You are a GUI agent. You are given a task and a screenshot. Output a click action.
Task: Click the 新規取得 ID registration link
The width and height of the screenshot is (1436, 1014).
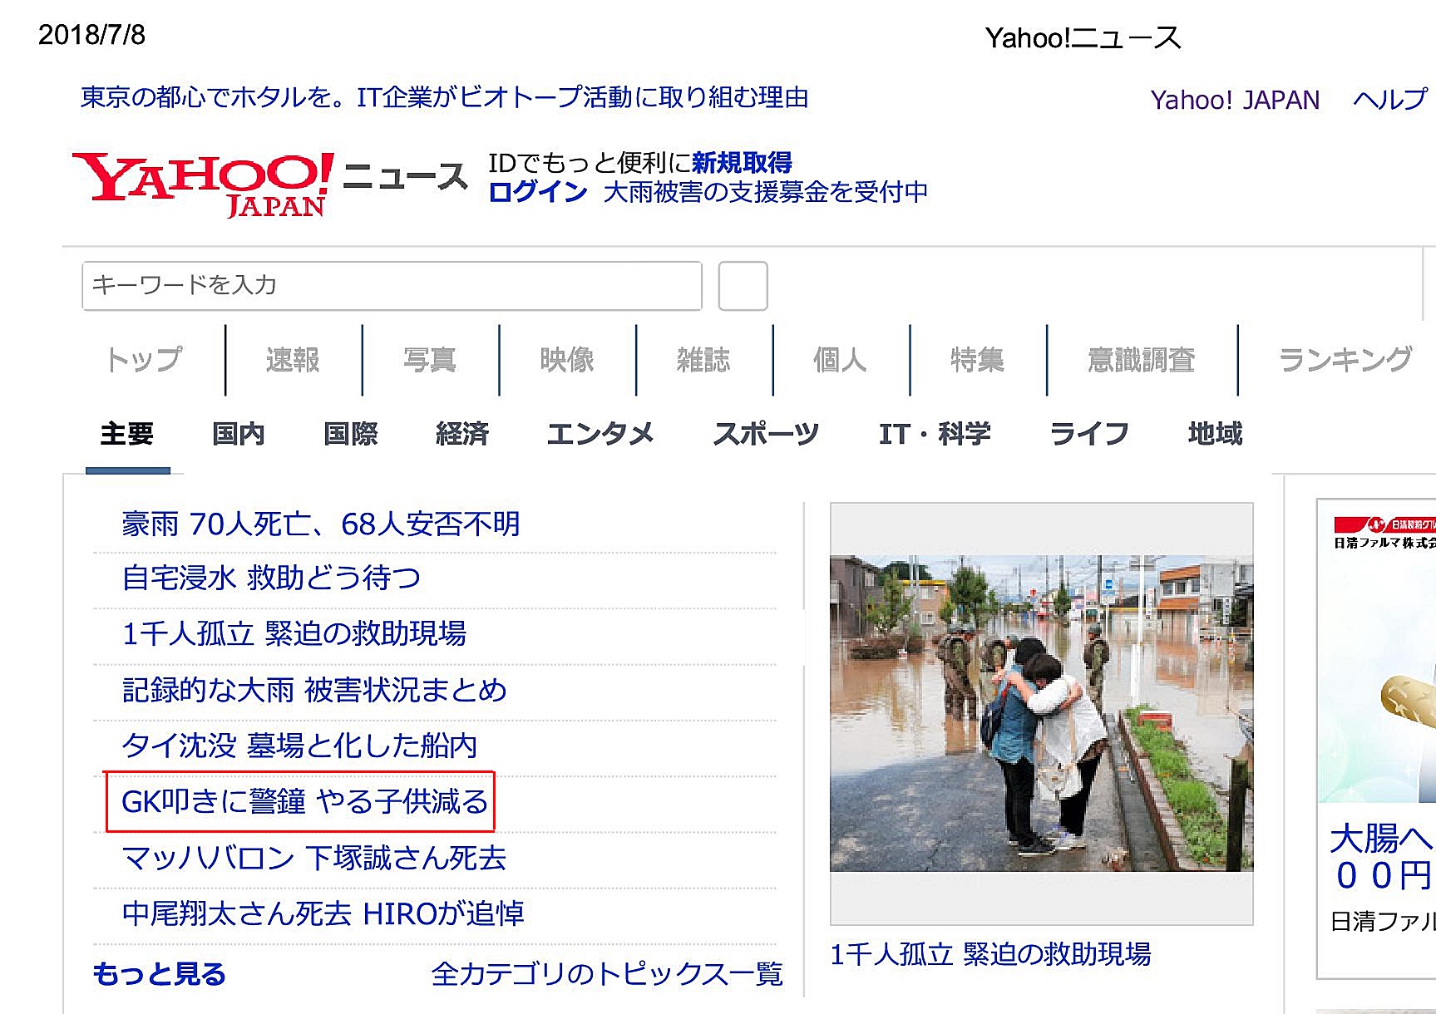742,163
